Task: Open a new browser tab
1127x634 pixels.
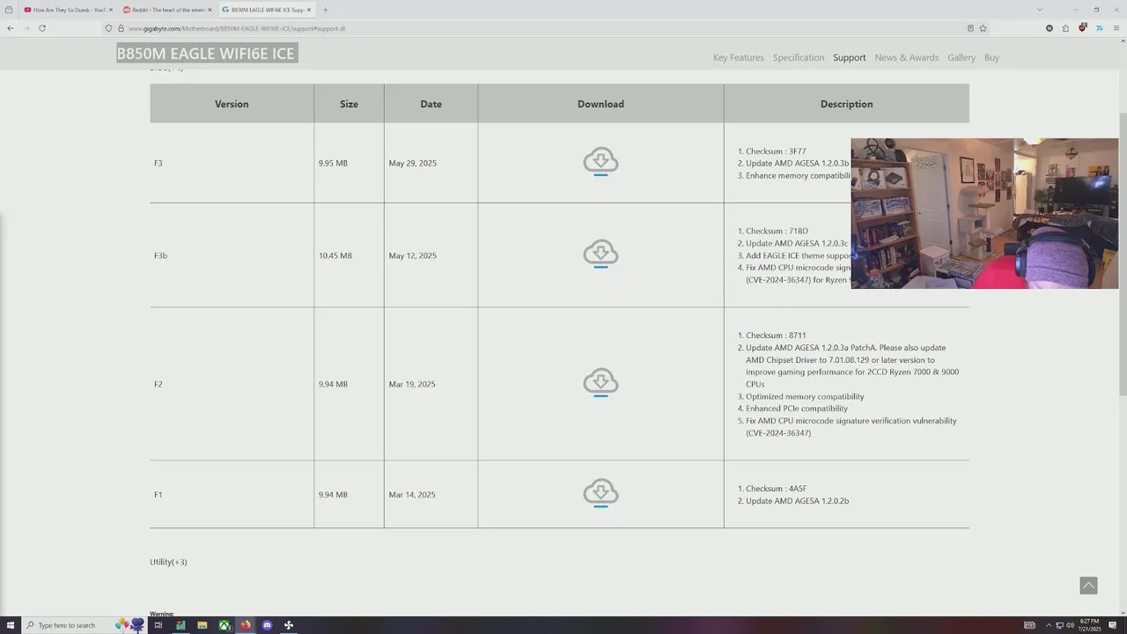Action: [325, 10]
